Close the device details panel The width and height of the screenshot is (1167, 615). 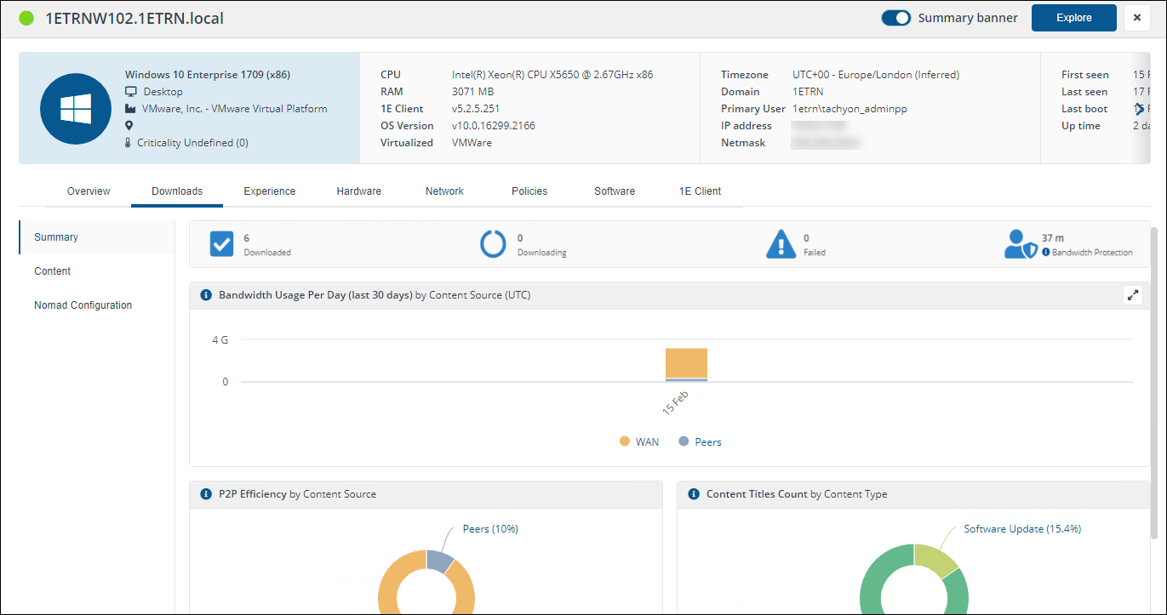1137,18
